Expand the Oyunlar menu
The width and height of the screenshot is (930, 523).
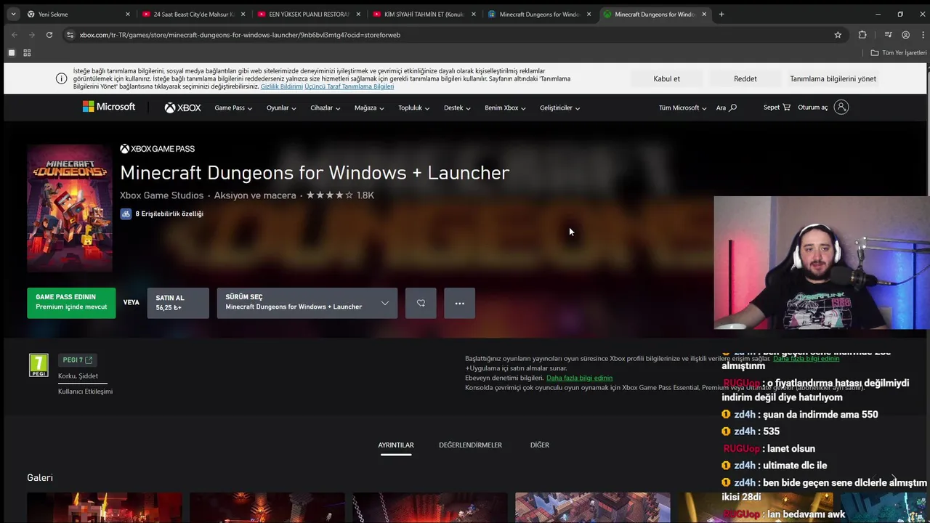tap(281, 108)
